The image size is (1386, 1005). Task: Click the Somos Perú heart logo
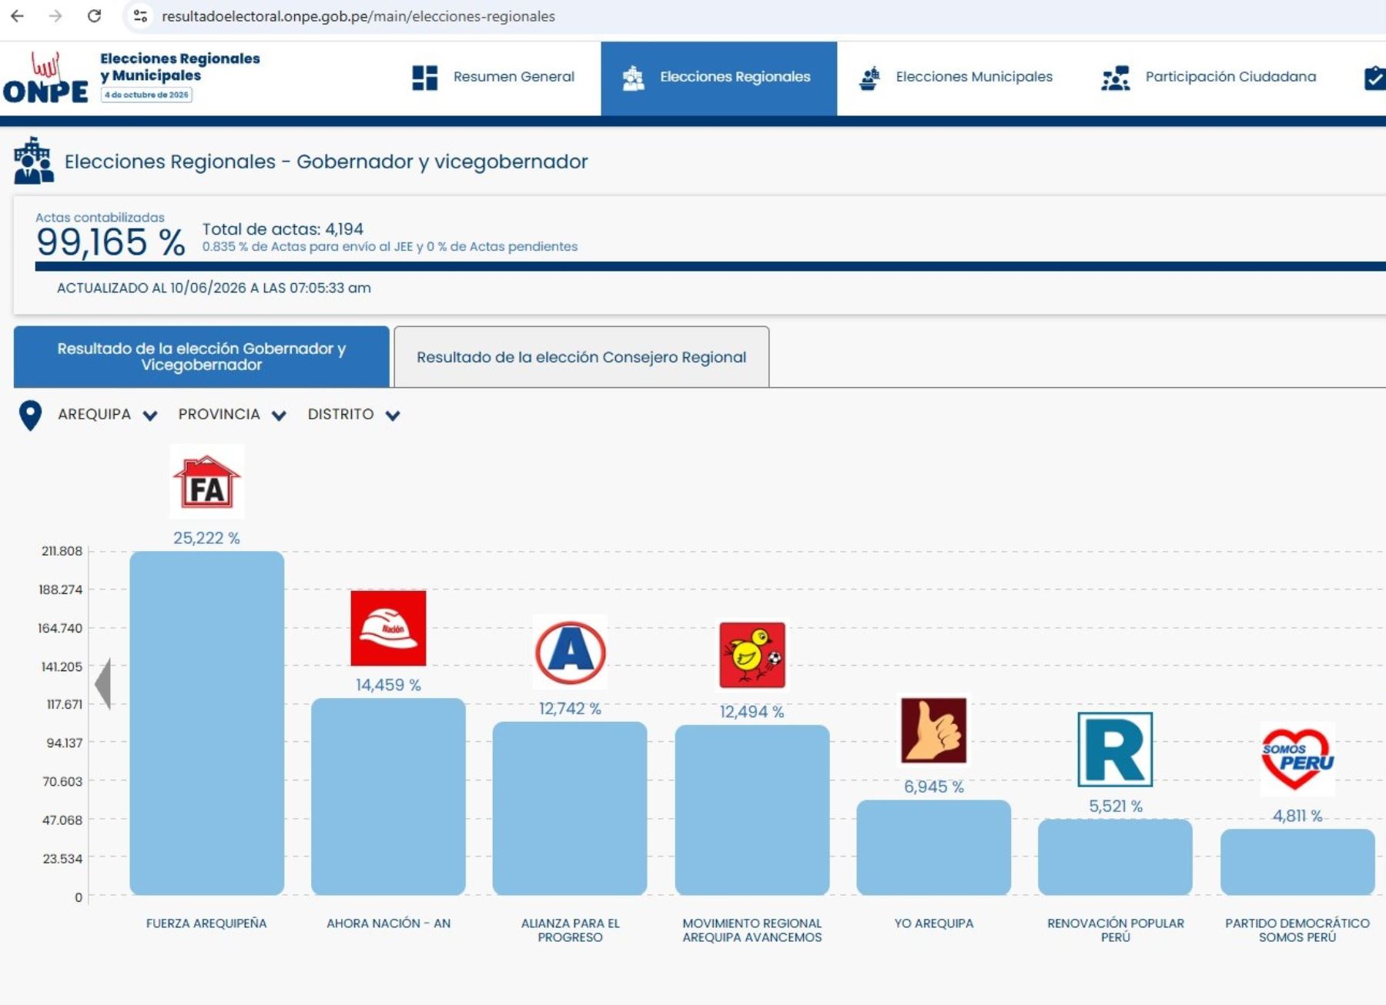(1297, 759)
